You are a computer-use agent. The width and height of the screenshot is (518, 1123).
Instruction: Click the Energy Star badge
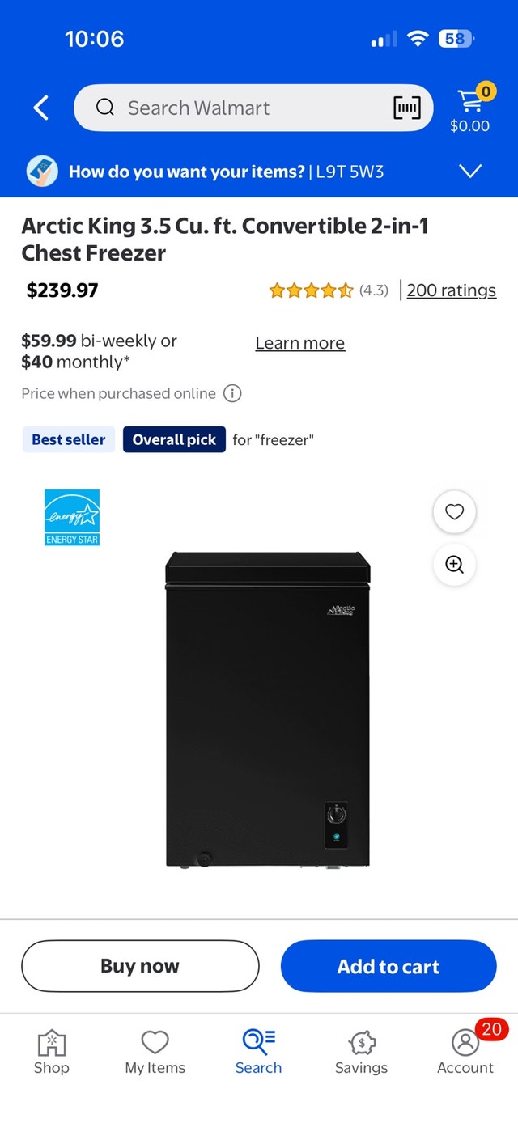tap(72, 517)
